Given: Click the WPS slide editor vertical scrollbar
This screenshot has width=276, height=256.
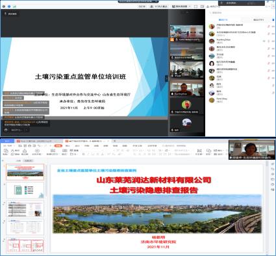Looking at the screenshot, I should (x=266, y=207).
